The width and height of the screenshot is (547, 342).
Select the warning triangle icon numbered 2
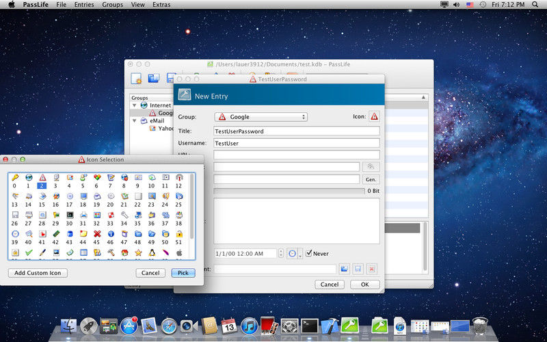[x=42, y=177]
